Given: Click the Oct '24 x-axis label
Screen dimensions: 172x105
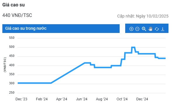Looking at the screenshot, I should tap(122, 99).
